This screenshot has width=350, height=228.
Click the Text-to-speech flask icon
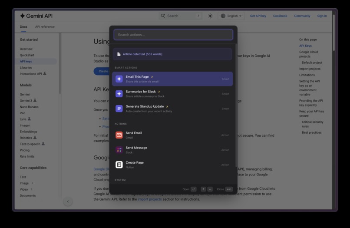[43, 144]
